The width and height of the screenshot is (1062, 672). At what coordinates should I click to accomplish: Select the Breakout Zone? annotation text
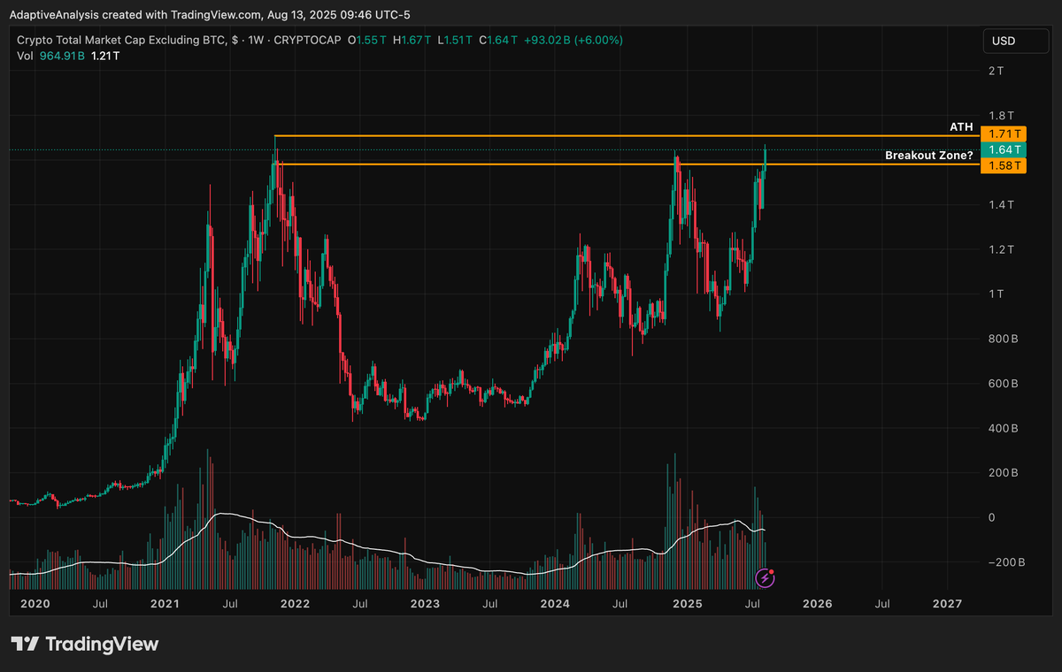929,156
